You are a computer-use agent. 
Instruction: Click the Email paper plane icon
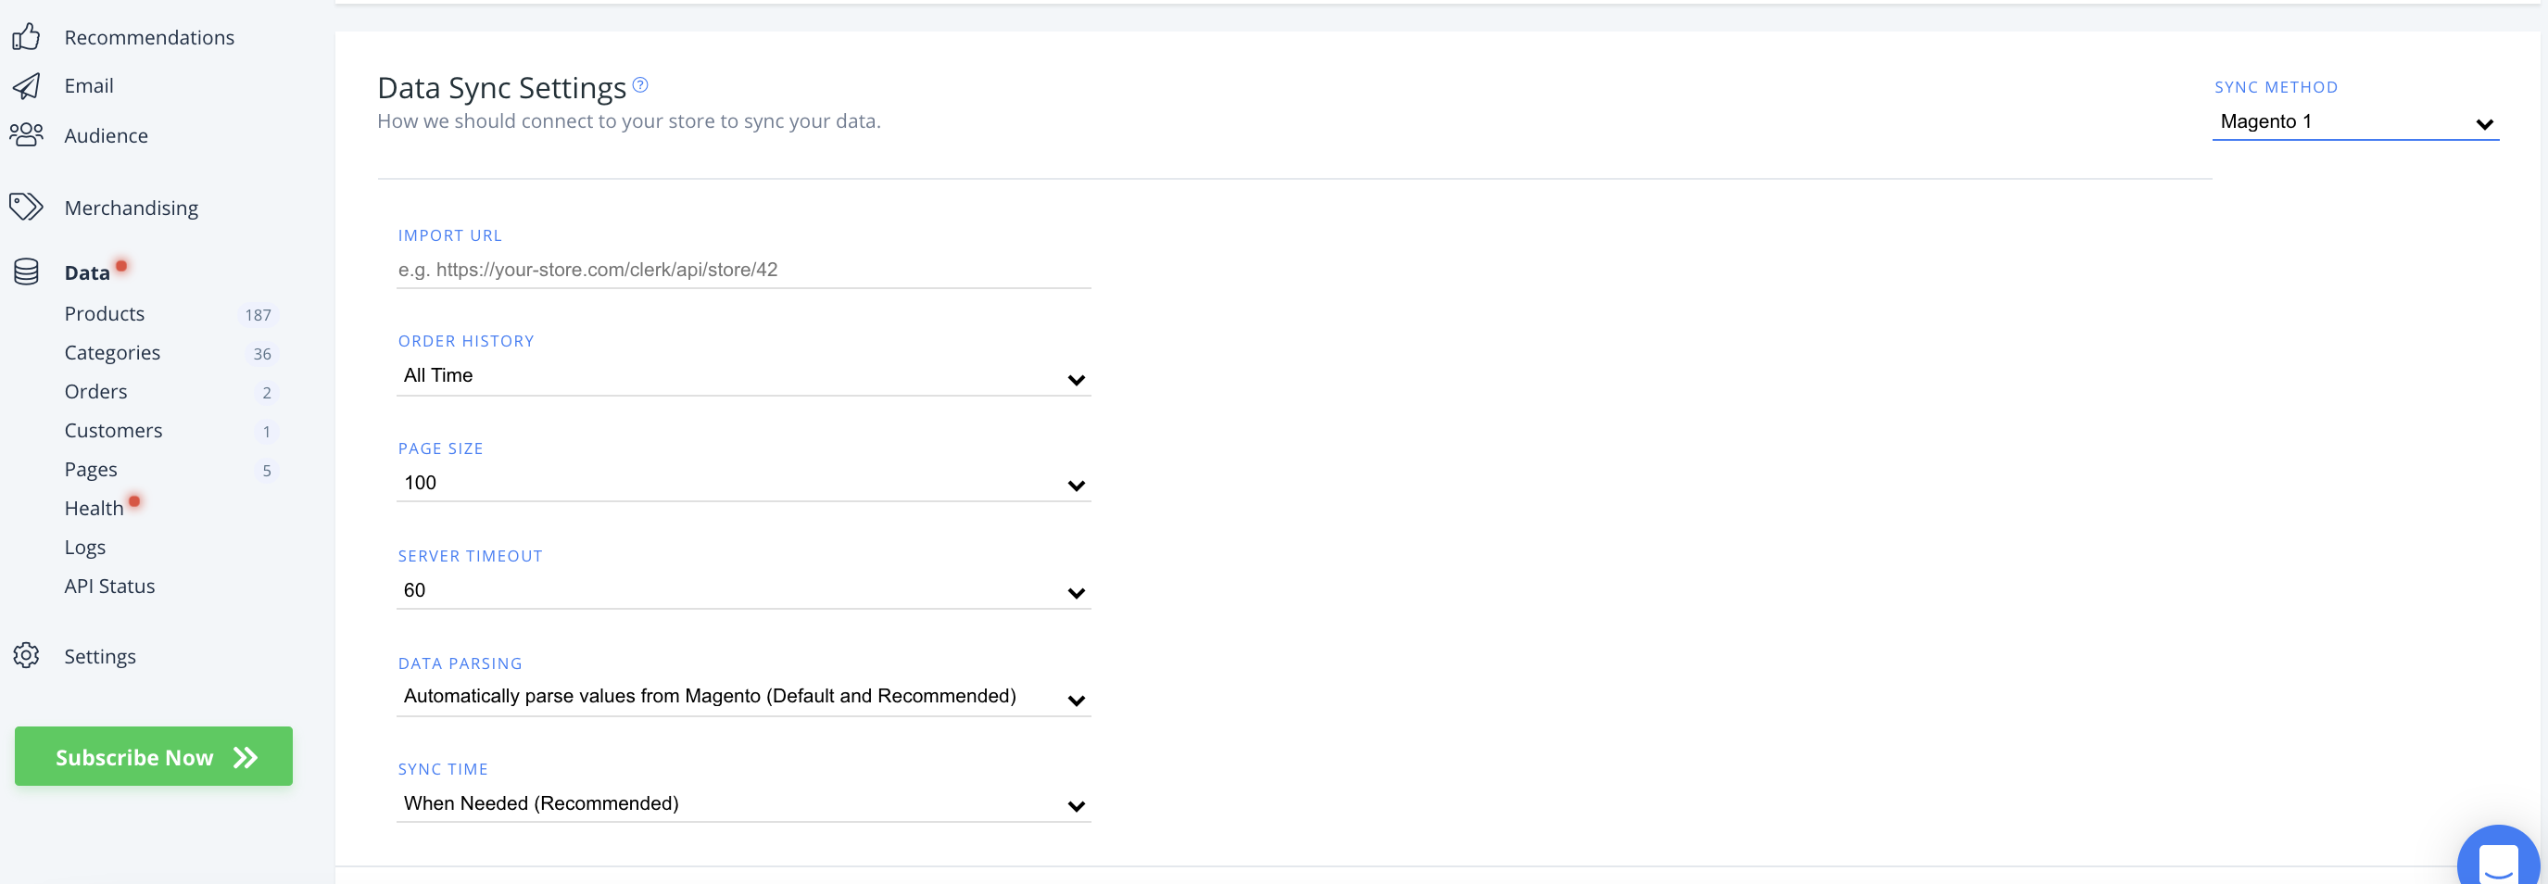click(x=26, y=86)
